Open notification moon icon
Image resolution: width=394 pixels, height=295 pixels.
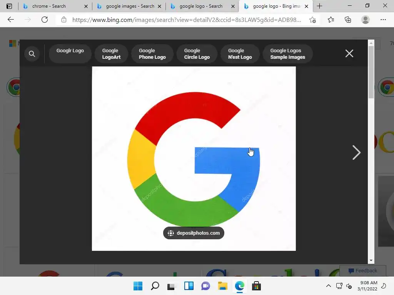384,286
